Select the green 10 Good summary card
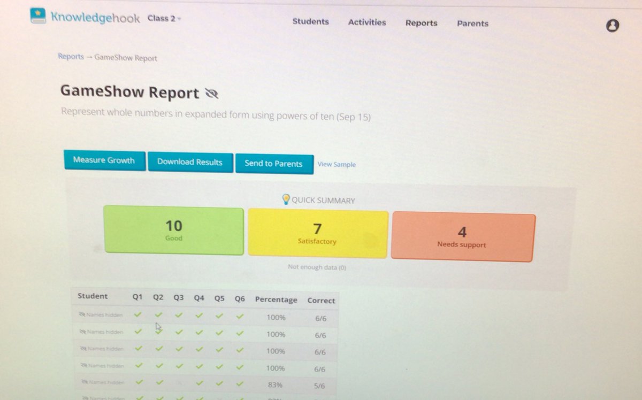Viewport: 642px width, 400px height. [x=173, y=230]
